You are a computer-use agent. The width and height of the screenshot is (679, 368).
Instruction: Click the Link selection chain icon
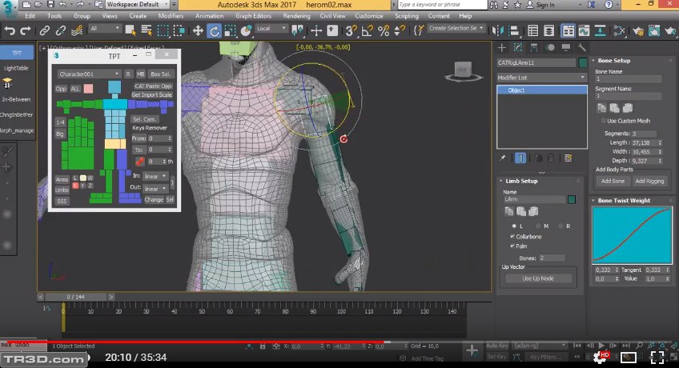pyautogui.click(x=46, y=30)
